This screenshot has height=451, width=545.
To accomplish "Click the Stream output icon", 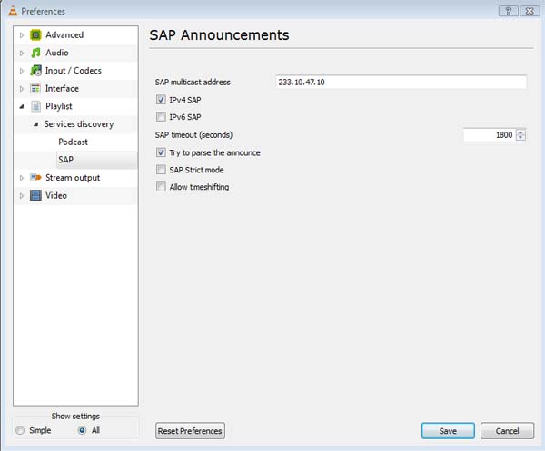I will 35,178.
